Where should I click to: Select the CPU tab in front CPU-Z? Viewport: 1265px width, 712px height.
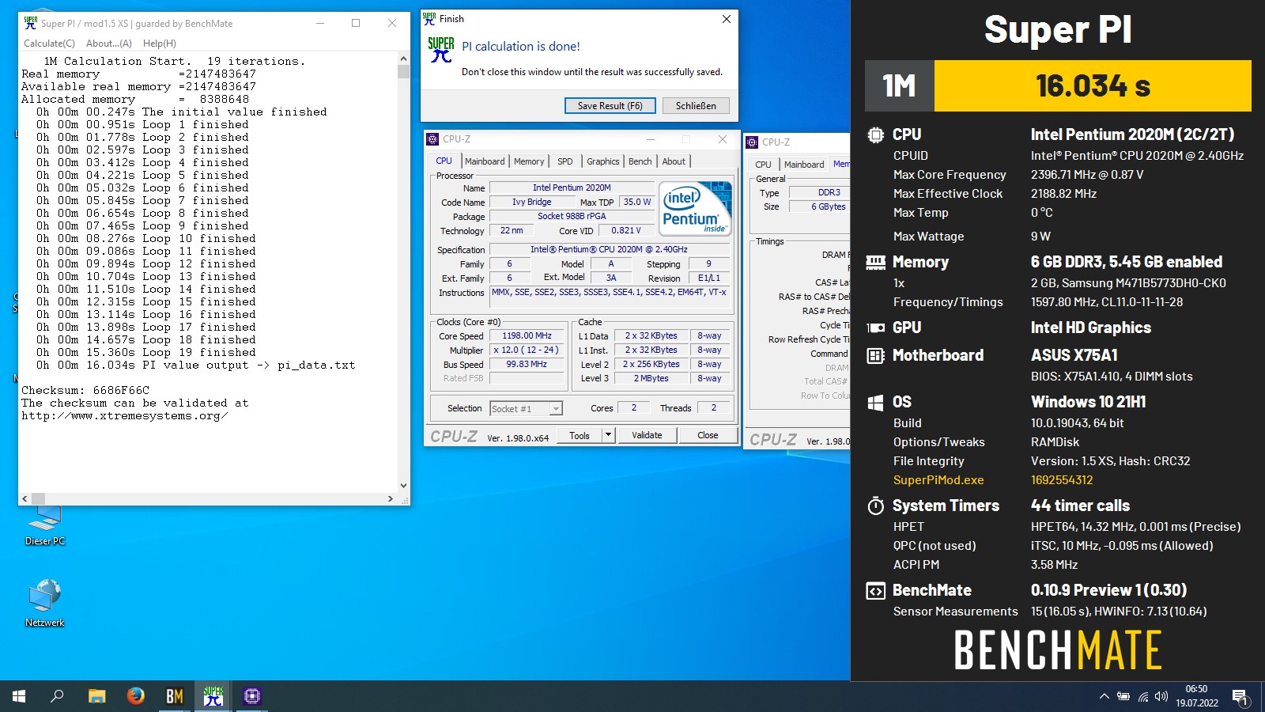[x=444, y=161]
